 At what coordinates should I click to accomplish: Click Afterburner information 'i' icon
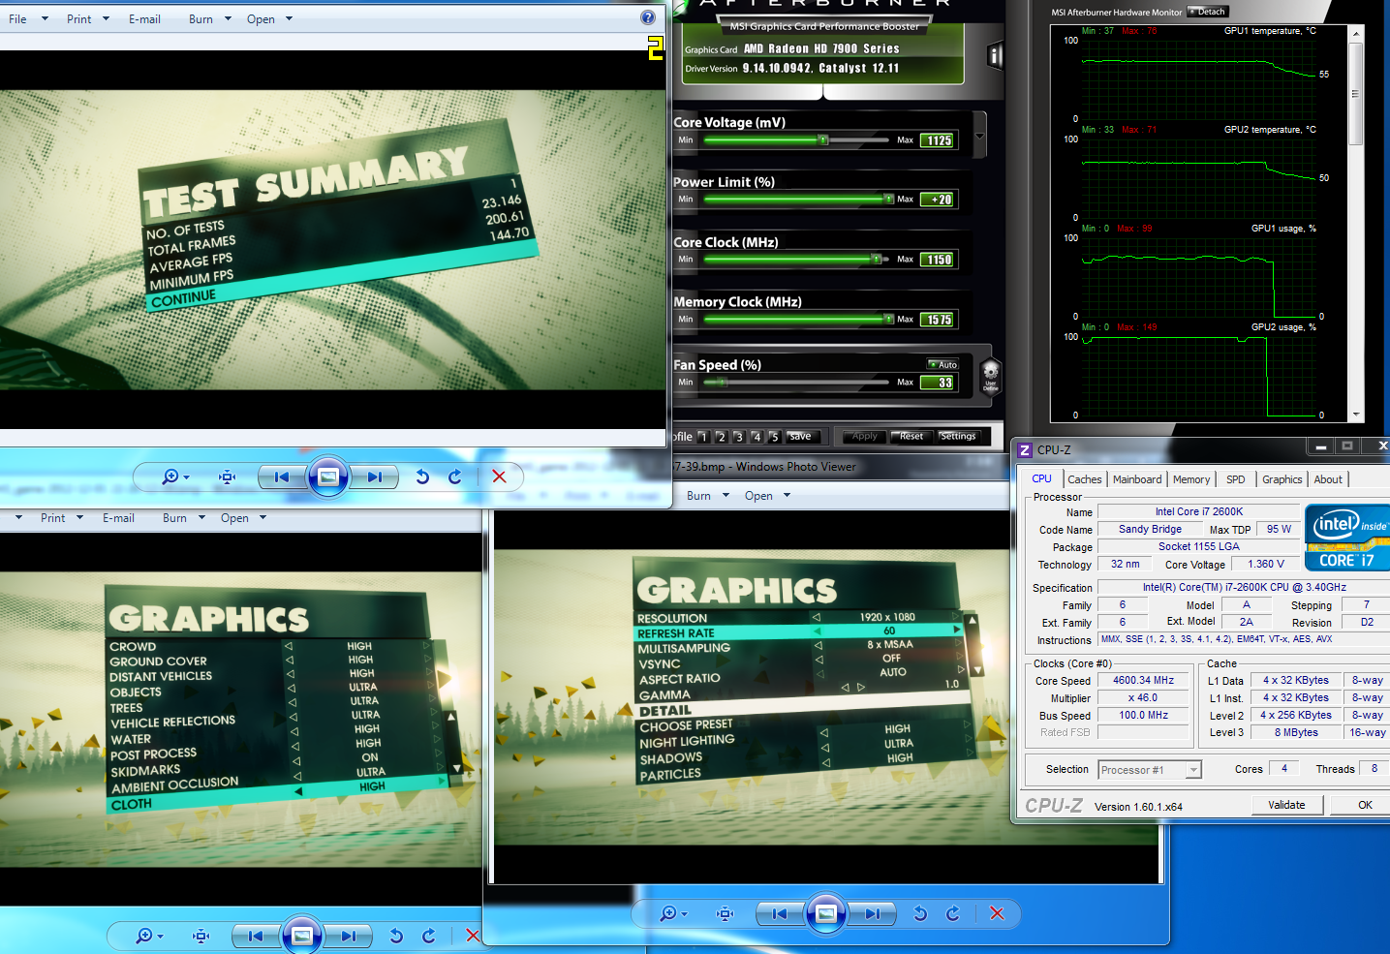(995, 56)
